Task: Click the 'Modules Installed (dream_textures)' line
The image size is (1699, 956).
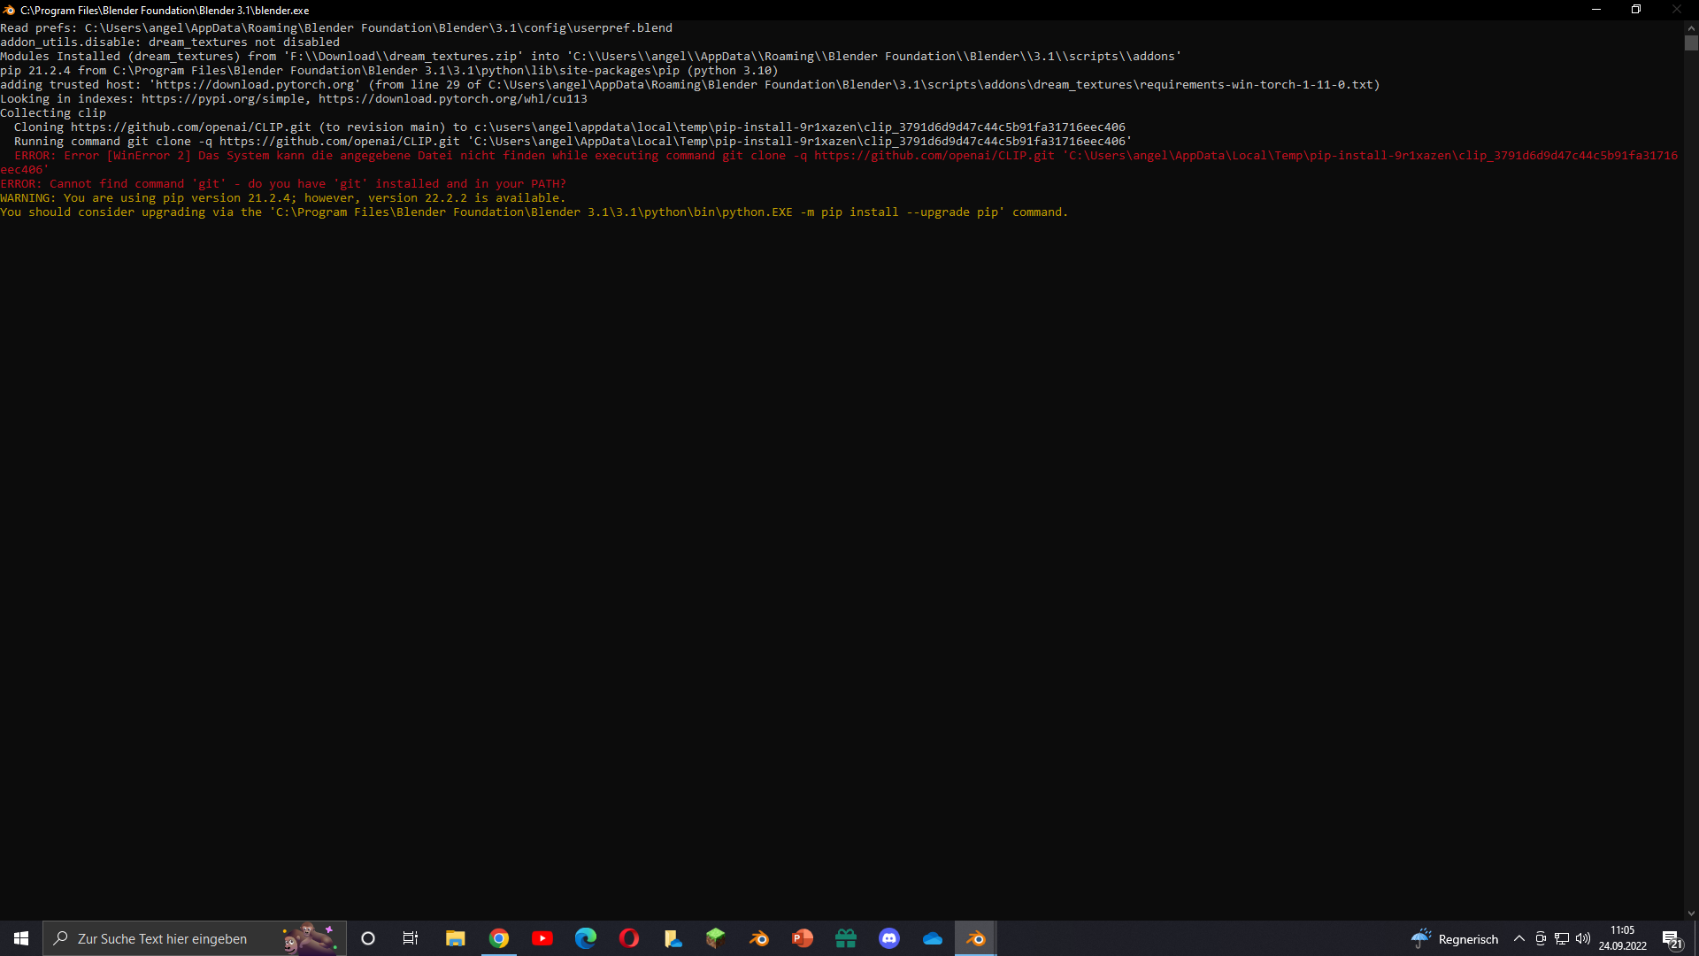Action: pyautogui.click(x=591, y=57)
